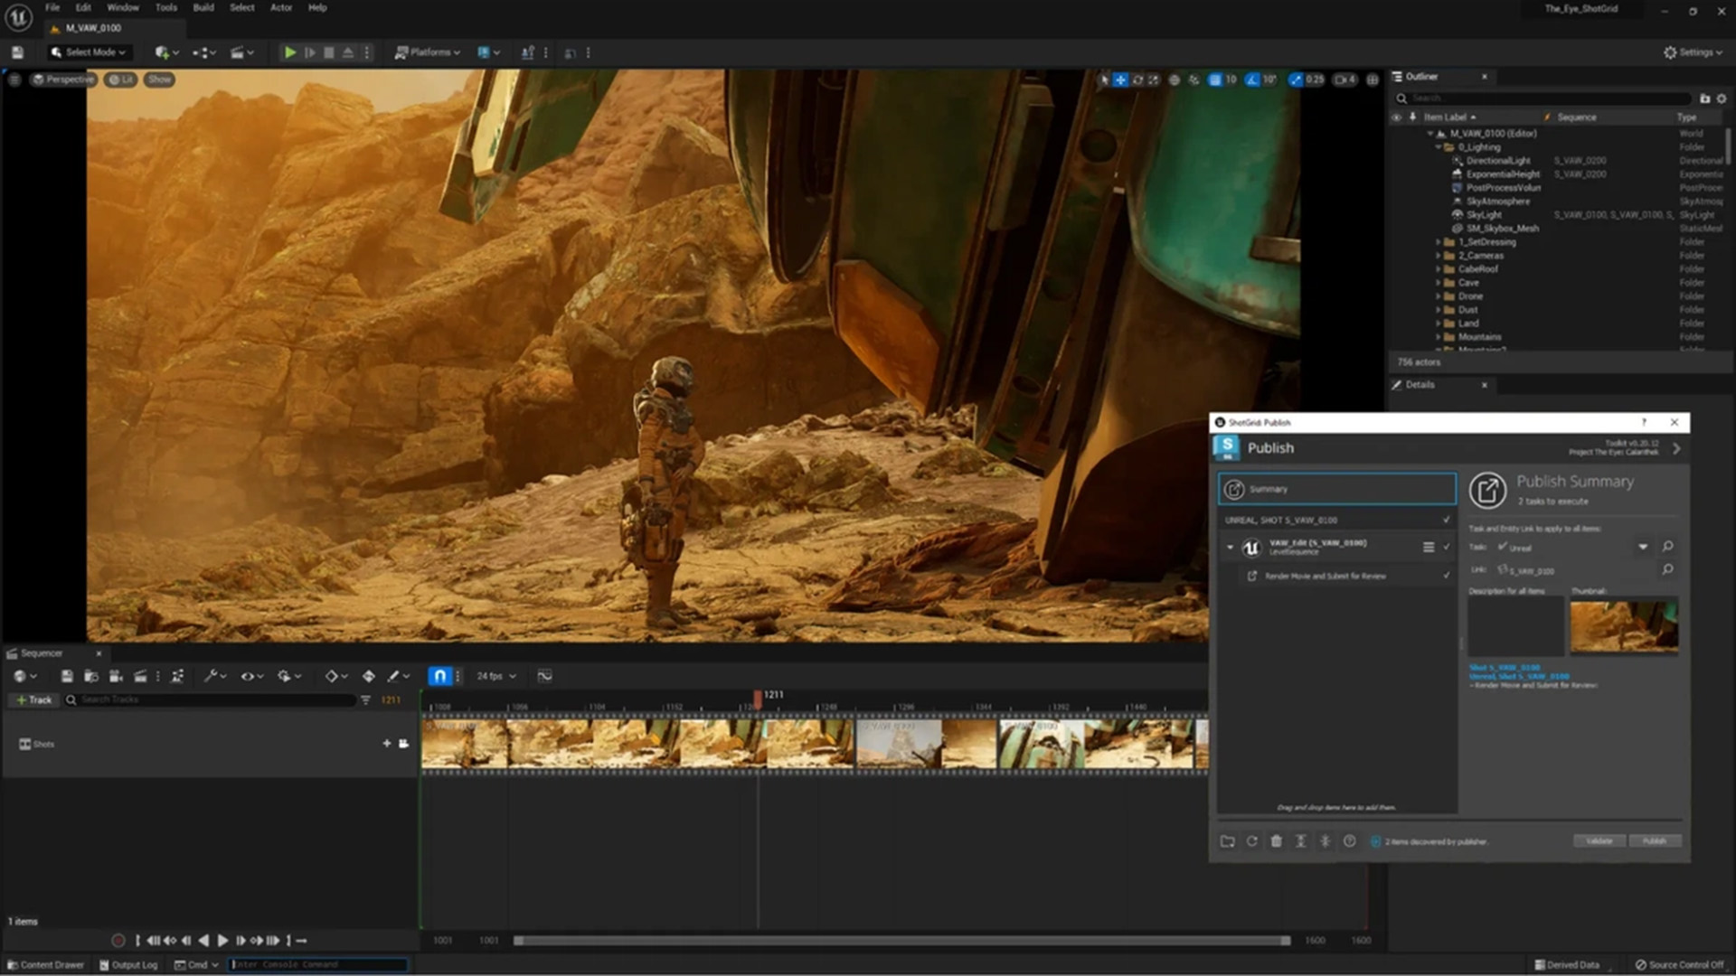Screen dimensions: 1736x976
Task: Click the Validate button in ShotGrid dialog
Action: tap(1599, 840)
